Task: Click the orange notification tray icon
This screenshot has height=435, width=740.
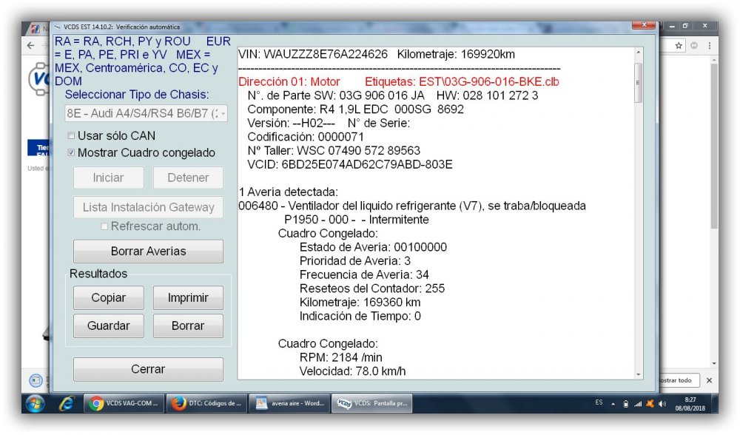Action: (650, 404)
